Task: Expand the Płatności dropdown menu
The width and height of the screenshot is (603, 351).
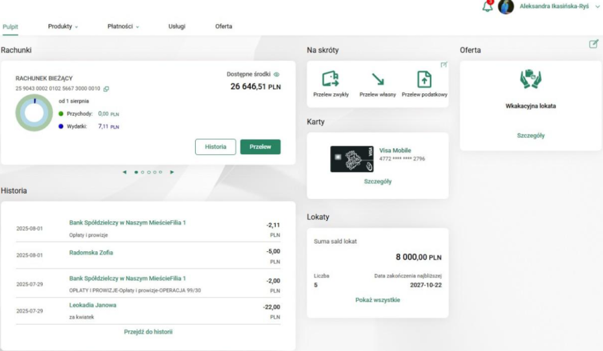Action: 123,27
